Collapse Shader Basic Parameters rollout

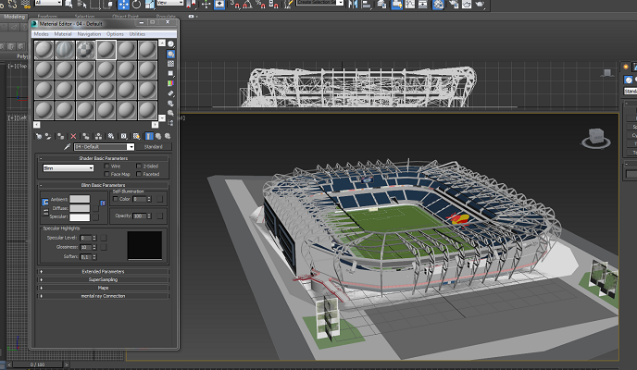103,158
